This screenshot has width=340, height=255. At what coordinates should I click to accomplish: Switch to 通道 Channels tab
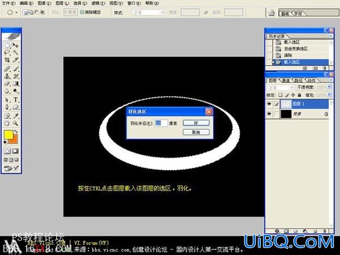tap(286, 80)
